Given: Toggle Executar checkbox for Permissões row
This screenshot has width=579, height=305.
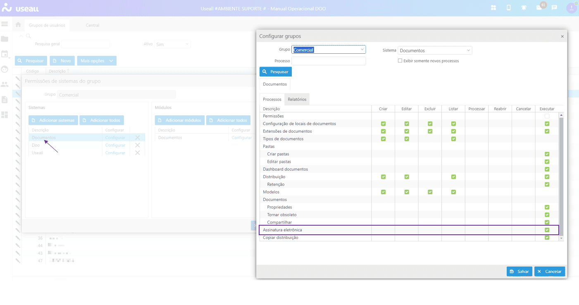Looking at the screenshot, I should (x=547, y=116).
